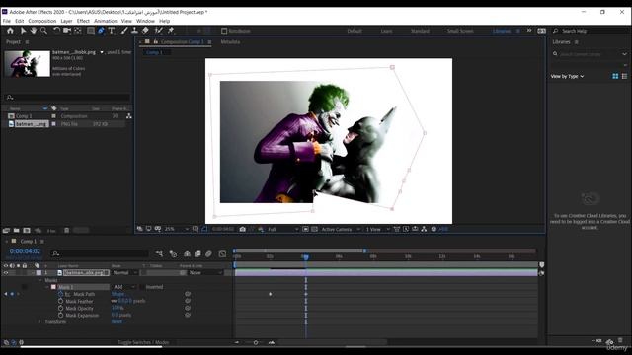Toggle the Mask Opacity stopwatch
Screen dimensions: 632x355
(61, 308)
